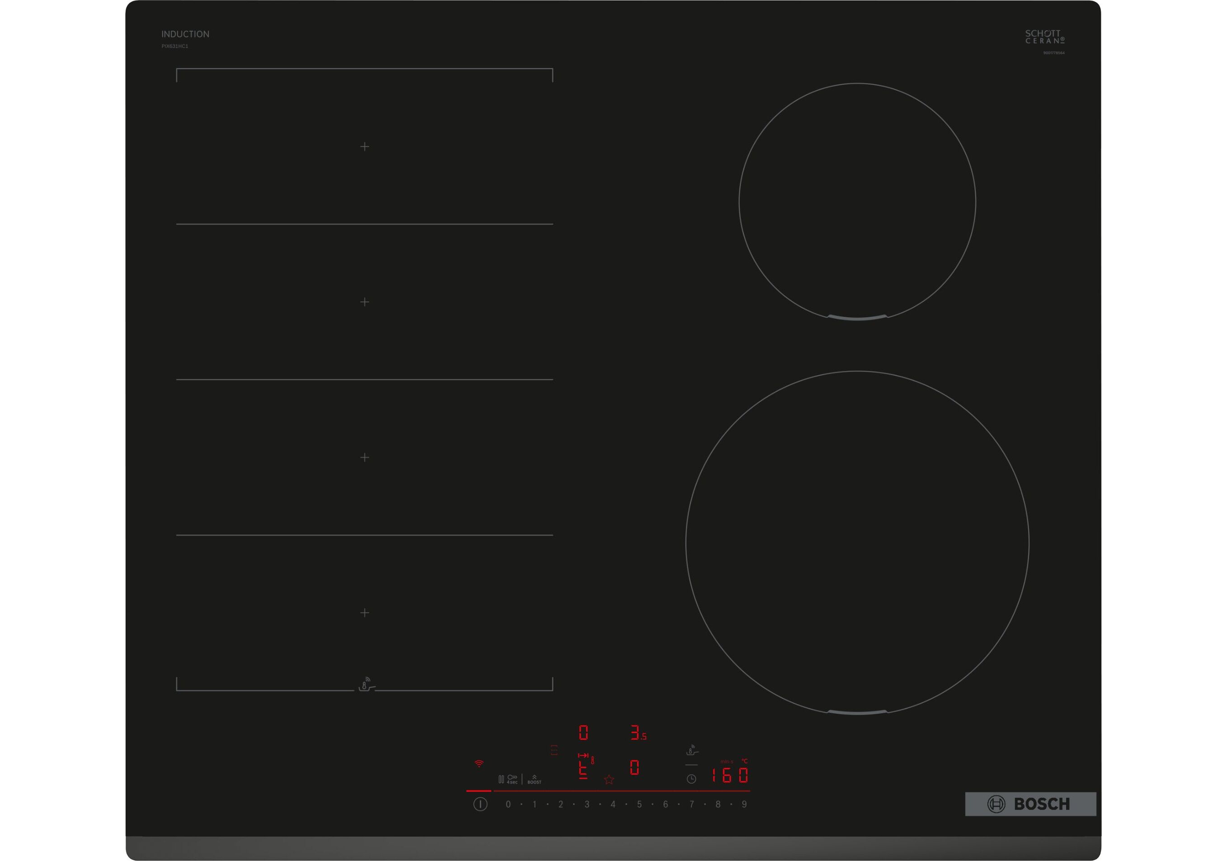This screenshot has height=861, width=1227.
Task: Tap the Schott Ceran logo
Action: [1044, 37]
